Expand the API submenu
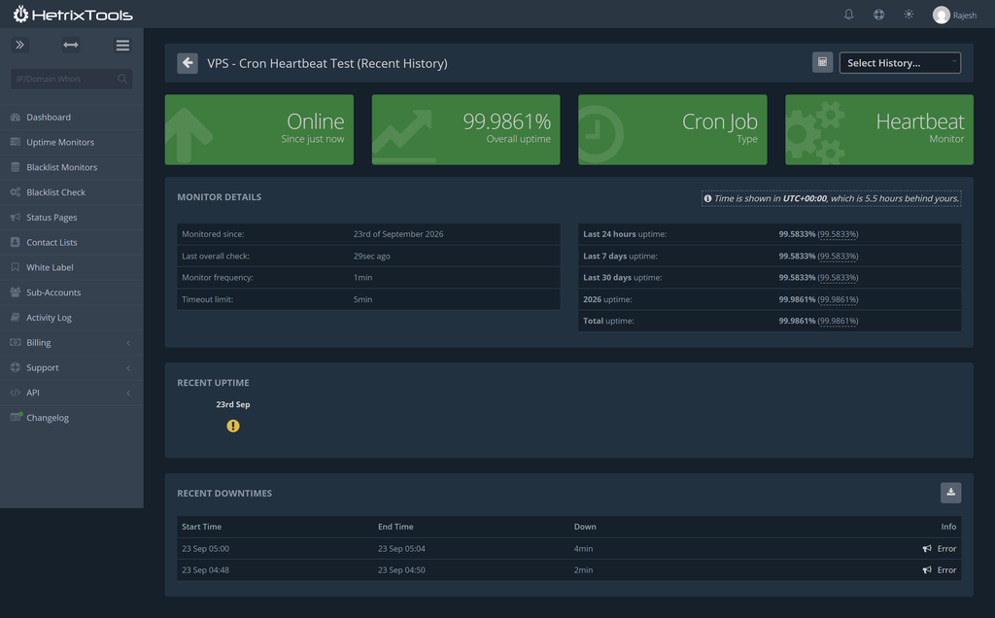The width and height of the screenshot is (995, 618). [x=72, y=393]
